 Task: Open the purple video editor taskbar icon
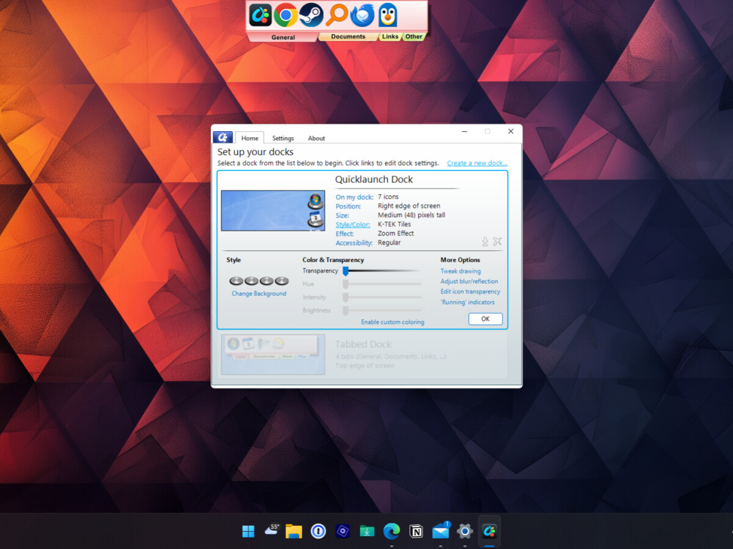343,531
